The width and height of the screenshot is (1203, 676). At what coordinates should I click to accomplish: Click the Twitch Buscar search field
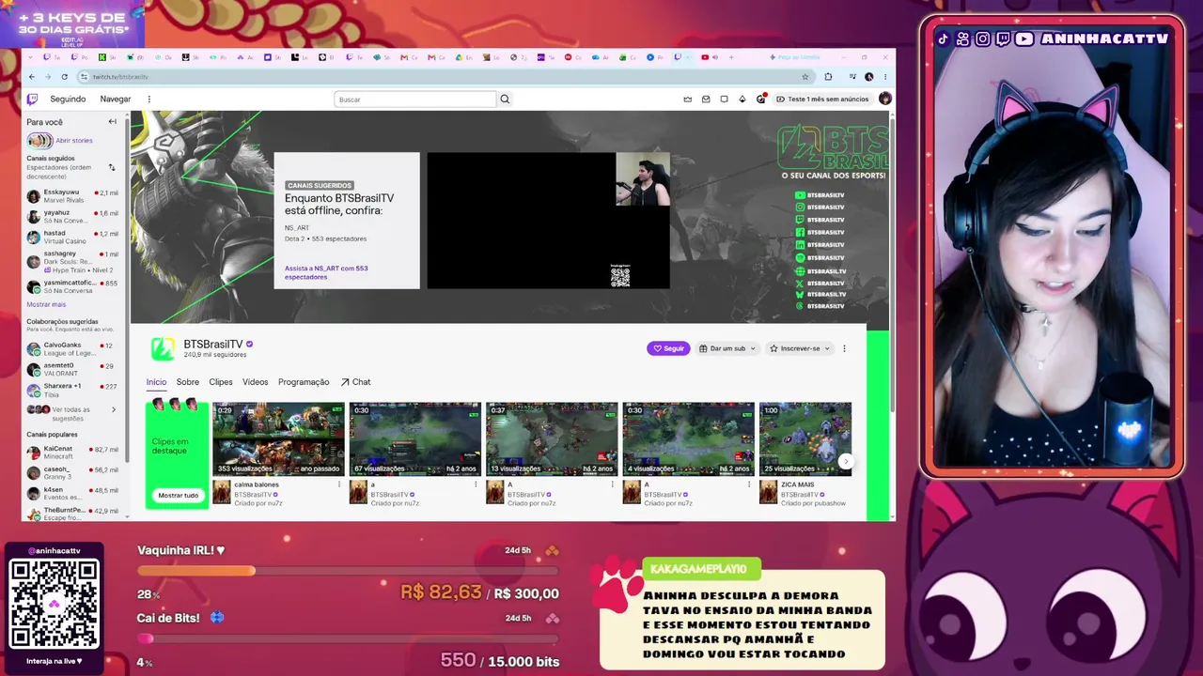click(x=414, y=99)
